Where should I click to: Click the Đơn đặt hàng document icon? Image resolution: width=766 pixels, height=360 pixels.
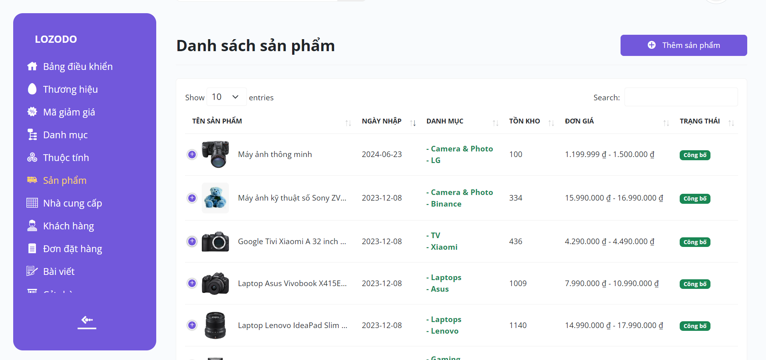[32, 249]
